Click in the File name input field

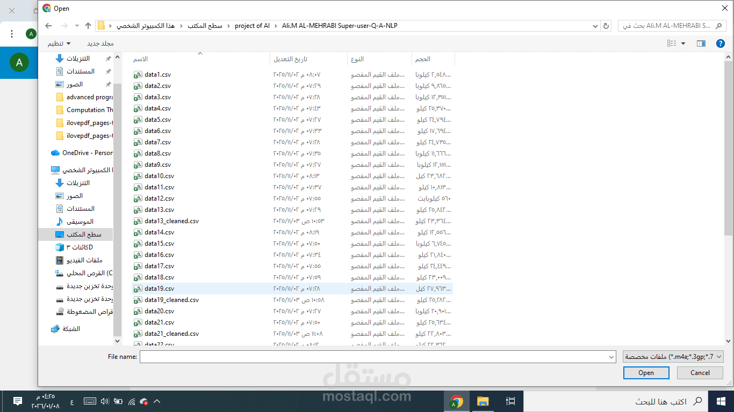click(373, 357)
